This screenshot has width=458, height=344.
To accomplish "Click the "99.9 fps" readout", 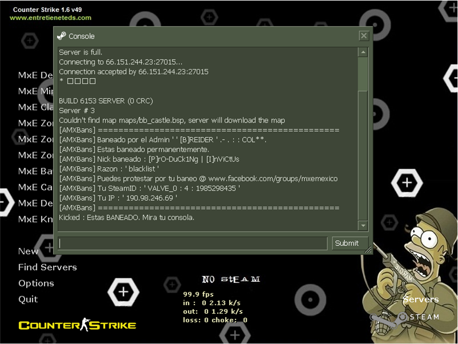I will coord(198,294).
